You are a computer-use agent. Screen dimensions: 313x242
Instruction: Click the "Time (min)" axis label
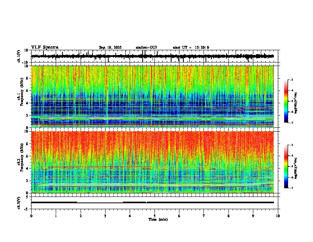point(158,219)
